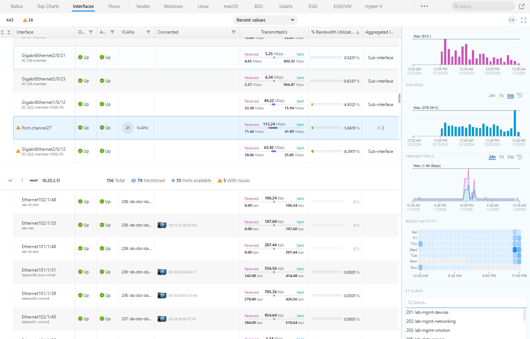Viewport: 530px width, 339px height.
Task: Select 30d range for Transmitted/s chart
Action: click(x=510, y=157)
